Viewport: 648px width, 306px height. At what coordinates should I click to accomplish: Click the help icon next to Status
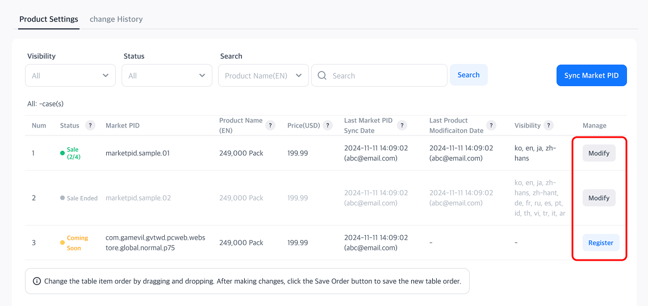90,125
